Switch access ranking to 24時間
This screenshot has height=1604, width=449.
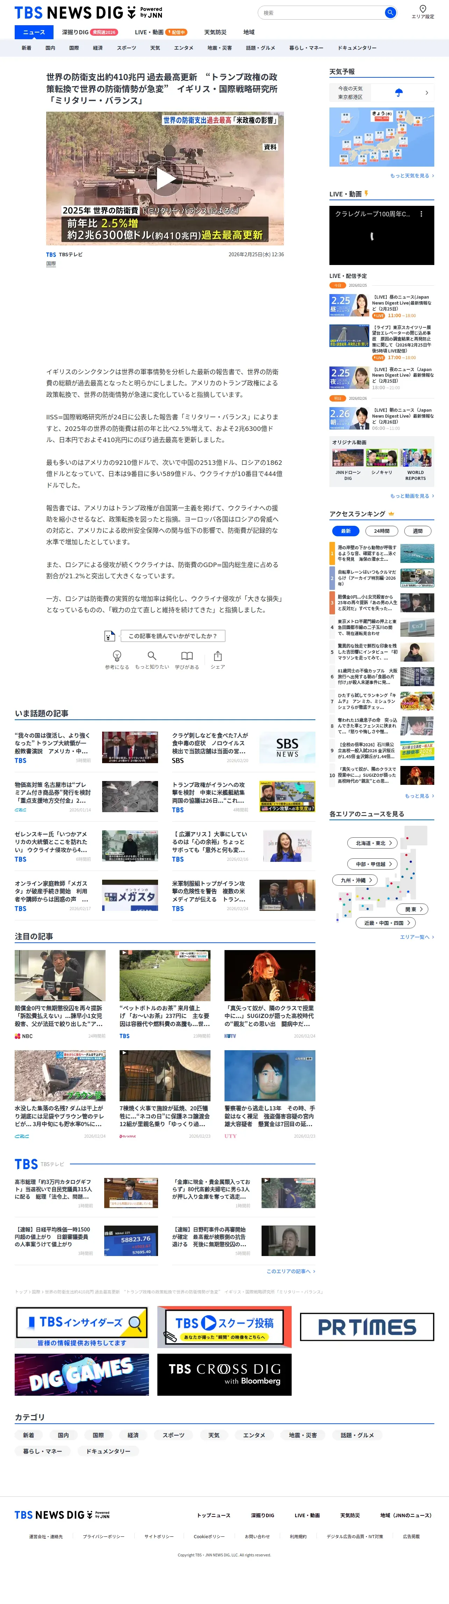(382, 531)
